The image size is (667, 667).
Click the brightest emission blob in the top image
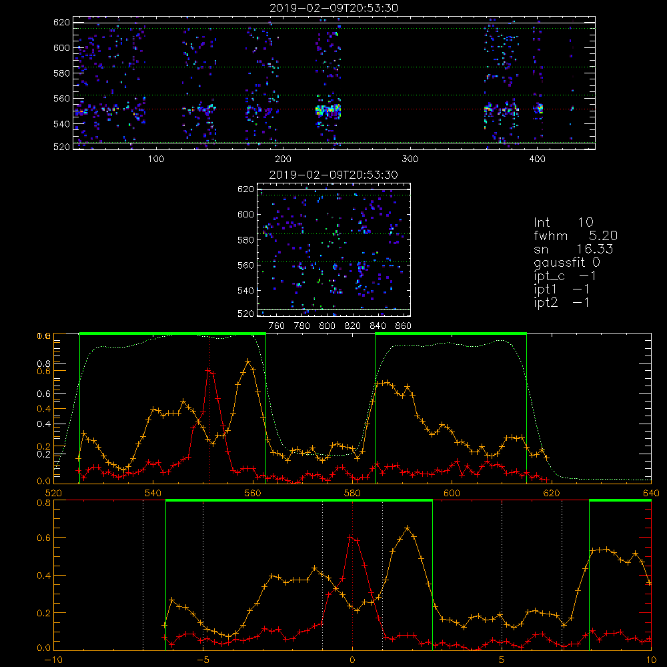pyautogui.click(x=328, y=110)
